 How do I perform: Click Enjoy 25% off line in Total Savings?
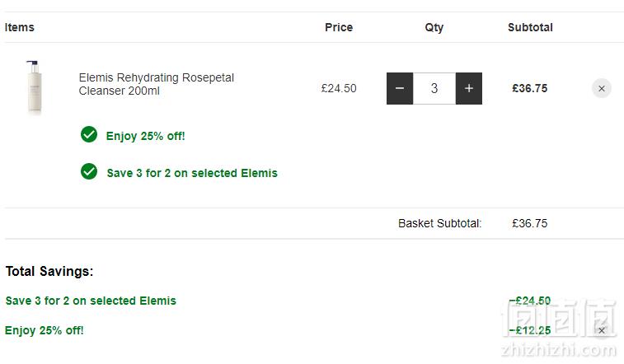pos(45,330)
